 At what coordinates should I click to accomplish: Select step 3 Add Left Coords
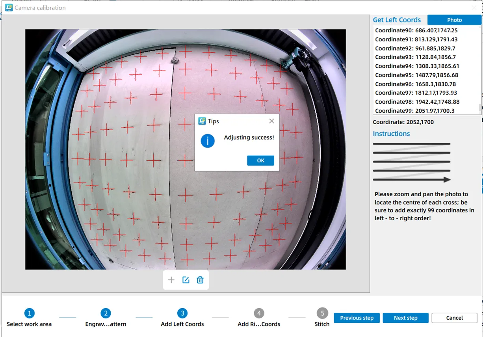182,313
